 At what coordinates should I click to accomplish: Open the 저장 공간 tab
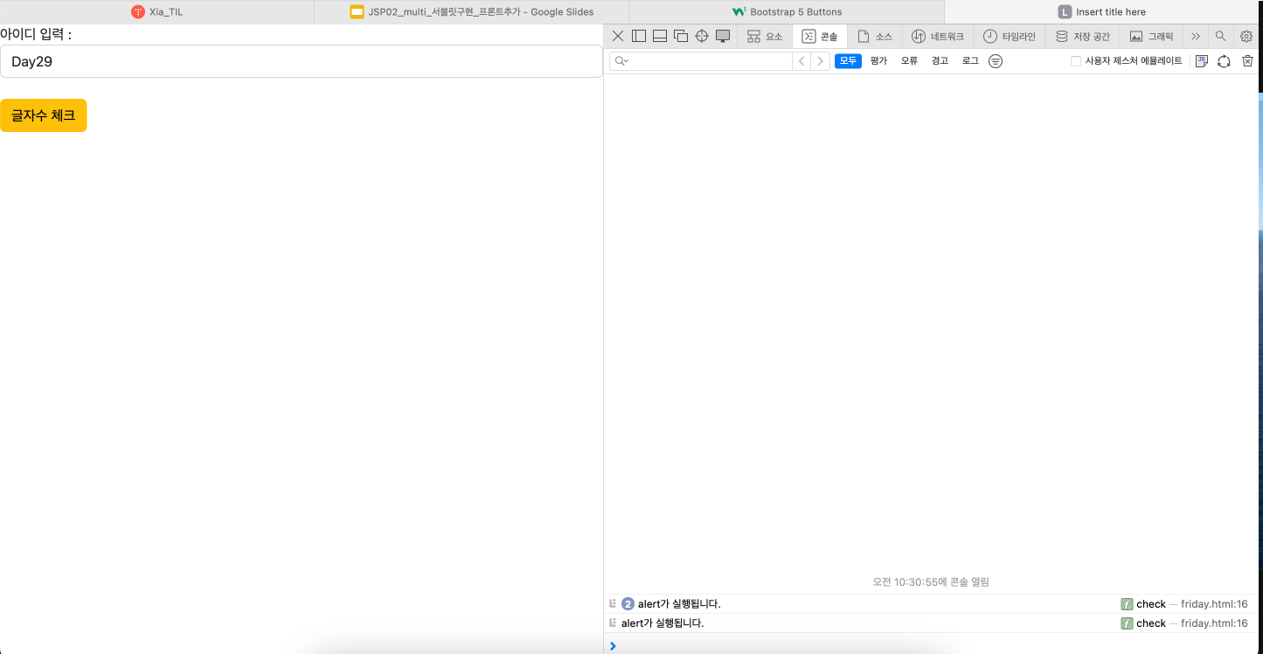point(1082,36)
